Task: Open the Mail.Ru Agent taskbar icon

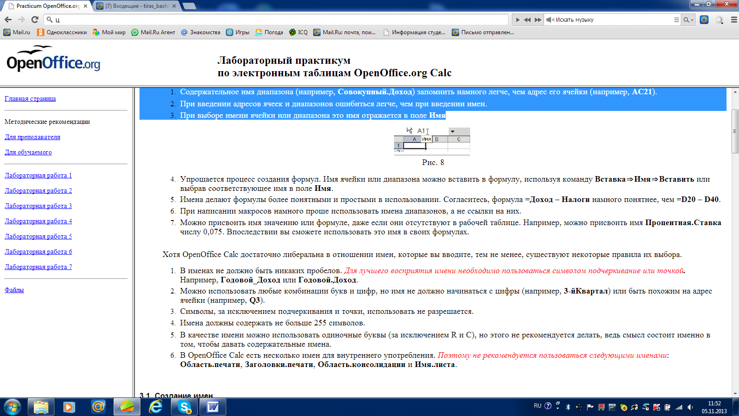Action: click(98, 407)
